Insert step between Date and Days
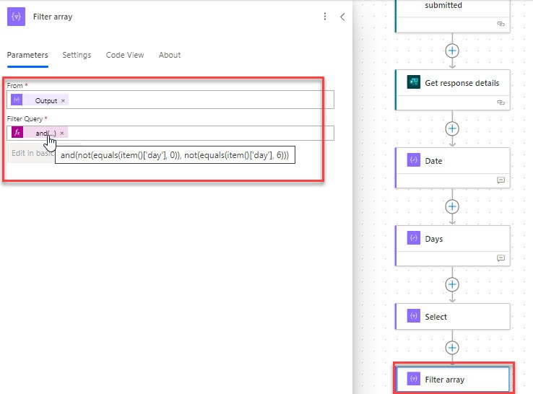 (452, 206)
